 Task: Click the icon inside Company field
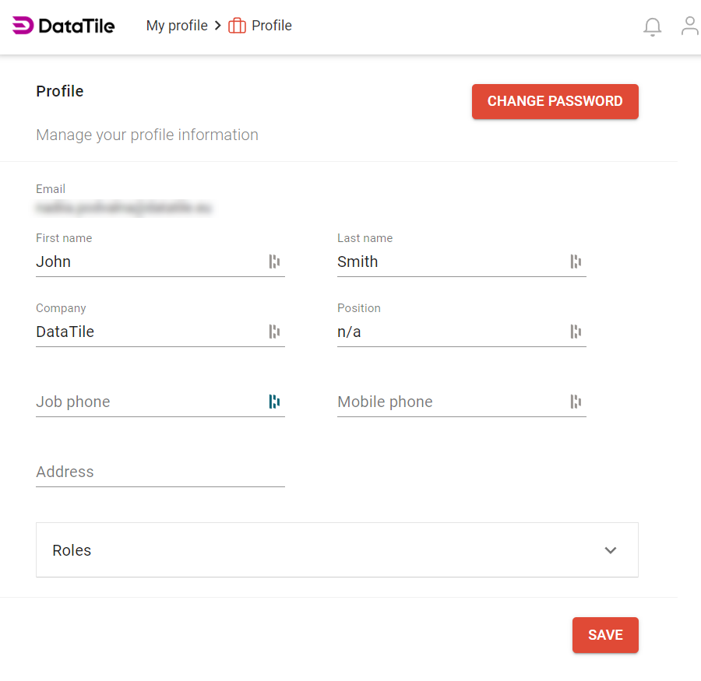pyautogui.click(x=274, y=332)
